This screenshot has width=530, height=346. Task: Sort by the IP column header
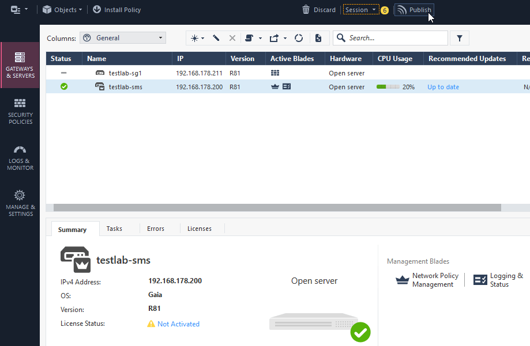(x=199, y=58)
